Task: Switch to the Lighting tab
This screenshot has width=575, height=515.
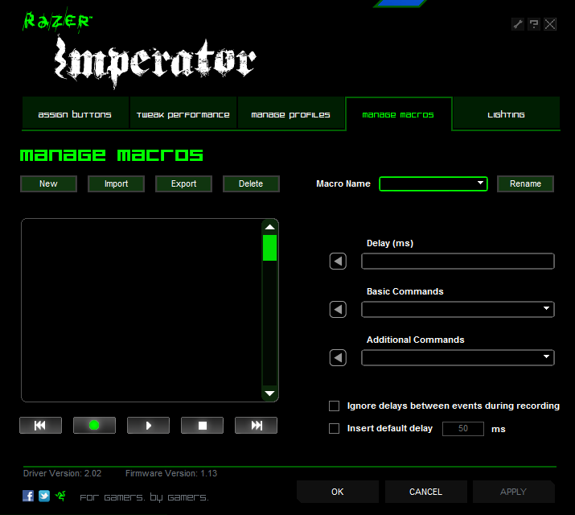Action: [x=506, y=114]
